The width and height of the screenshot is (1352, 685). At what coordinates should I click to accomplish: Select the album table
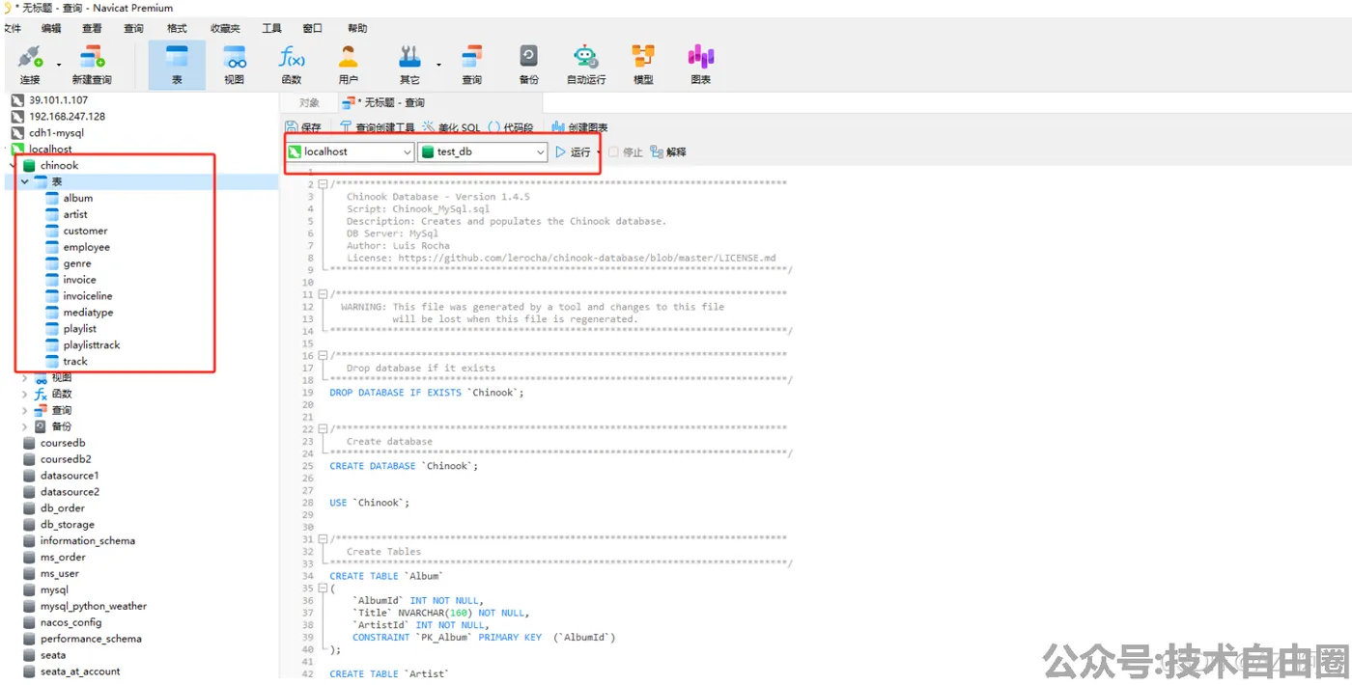[78, 199]
